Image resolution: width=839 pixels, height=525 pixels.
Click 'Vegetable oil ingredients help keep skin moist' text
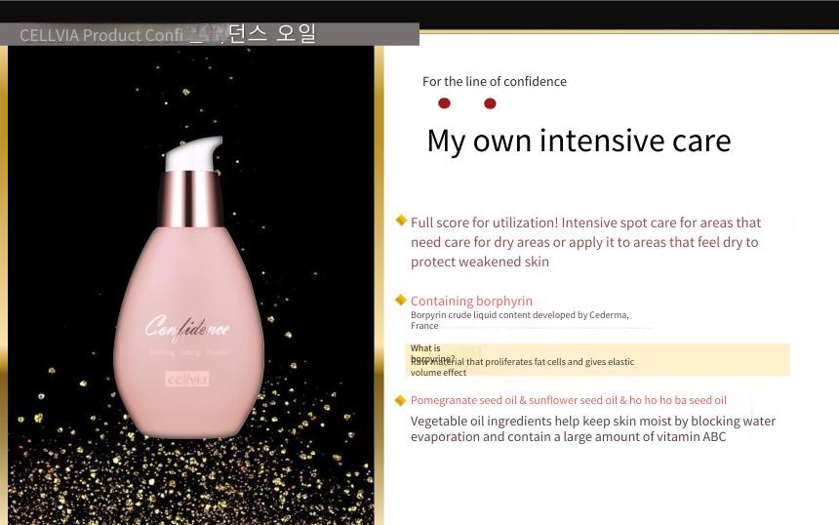(x=593, y=428)
